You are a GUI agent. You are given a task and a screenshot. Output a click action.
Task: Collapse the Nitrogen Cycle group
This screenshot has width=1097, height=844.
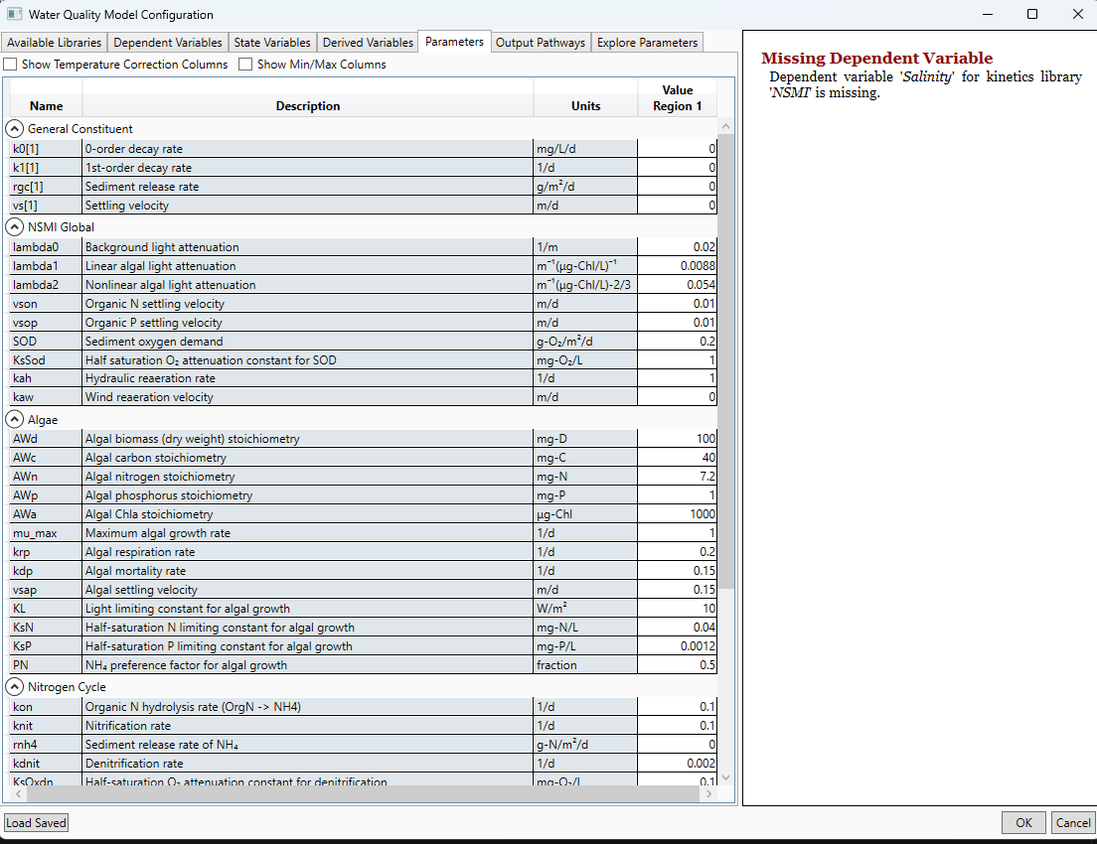tap(15, 687)
